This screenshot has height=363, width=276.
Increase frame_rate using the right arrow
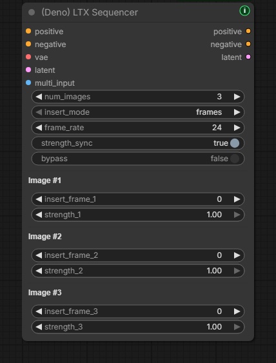click(237, 128)
